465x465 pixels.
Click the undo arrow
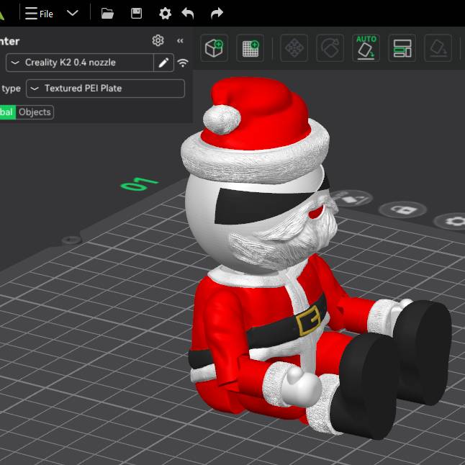tap(188, 13)
